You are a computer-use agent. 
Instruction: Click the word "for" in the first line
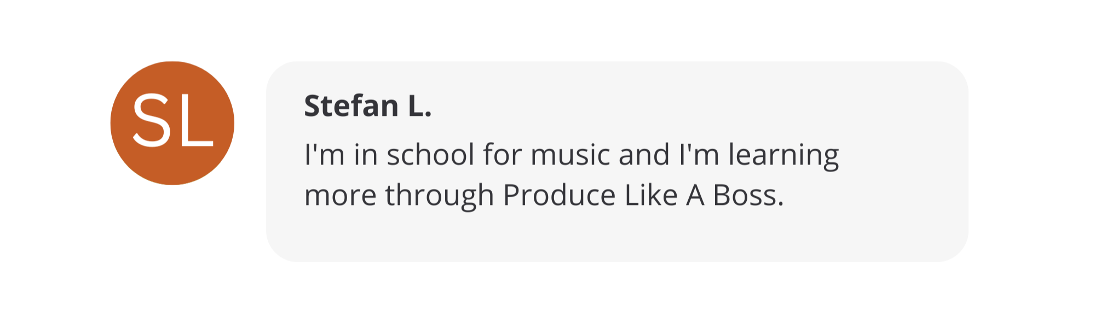(502, 155)
